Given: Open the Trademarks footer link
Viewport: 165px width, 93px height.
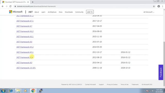Looking at the screenshot, I should click(x=135, y=84).
